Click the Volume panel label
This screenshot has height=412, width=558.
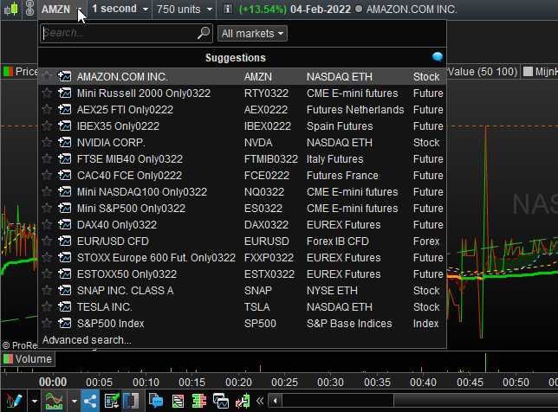[29, 358]
